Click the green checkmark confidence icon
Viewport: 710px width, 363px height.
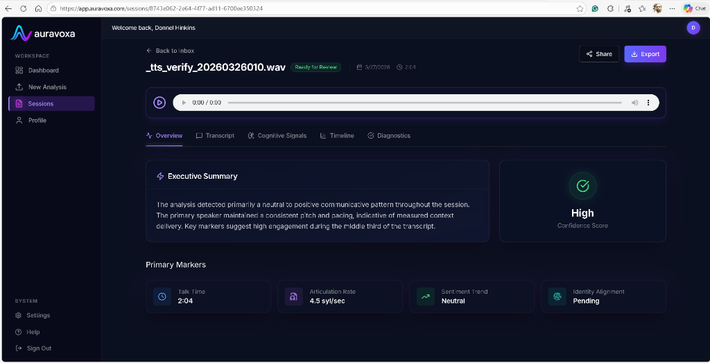pyautogui.click(x=582, y=186)
